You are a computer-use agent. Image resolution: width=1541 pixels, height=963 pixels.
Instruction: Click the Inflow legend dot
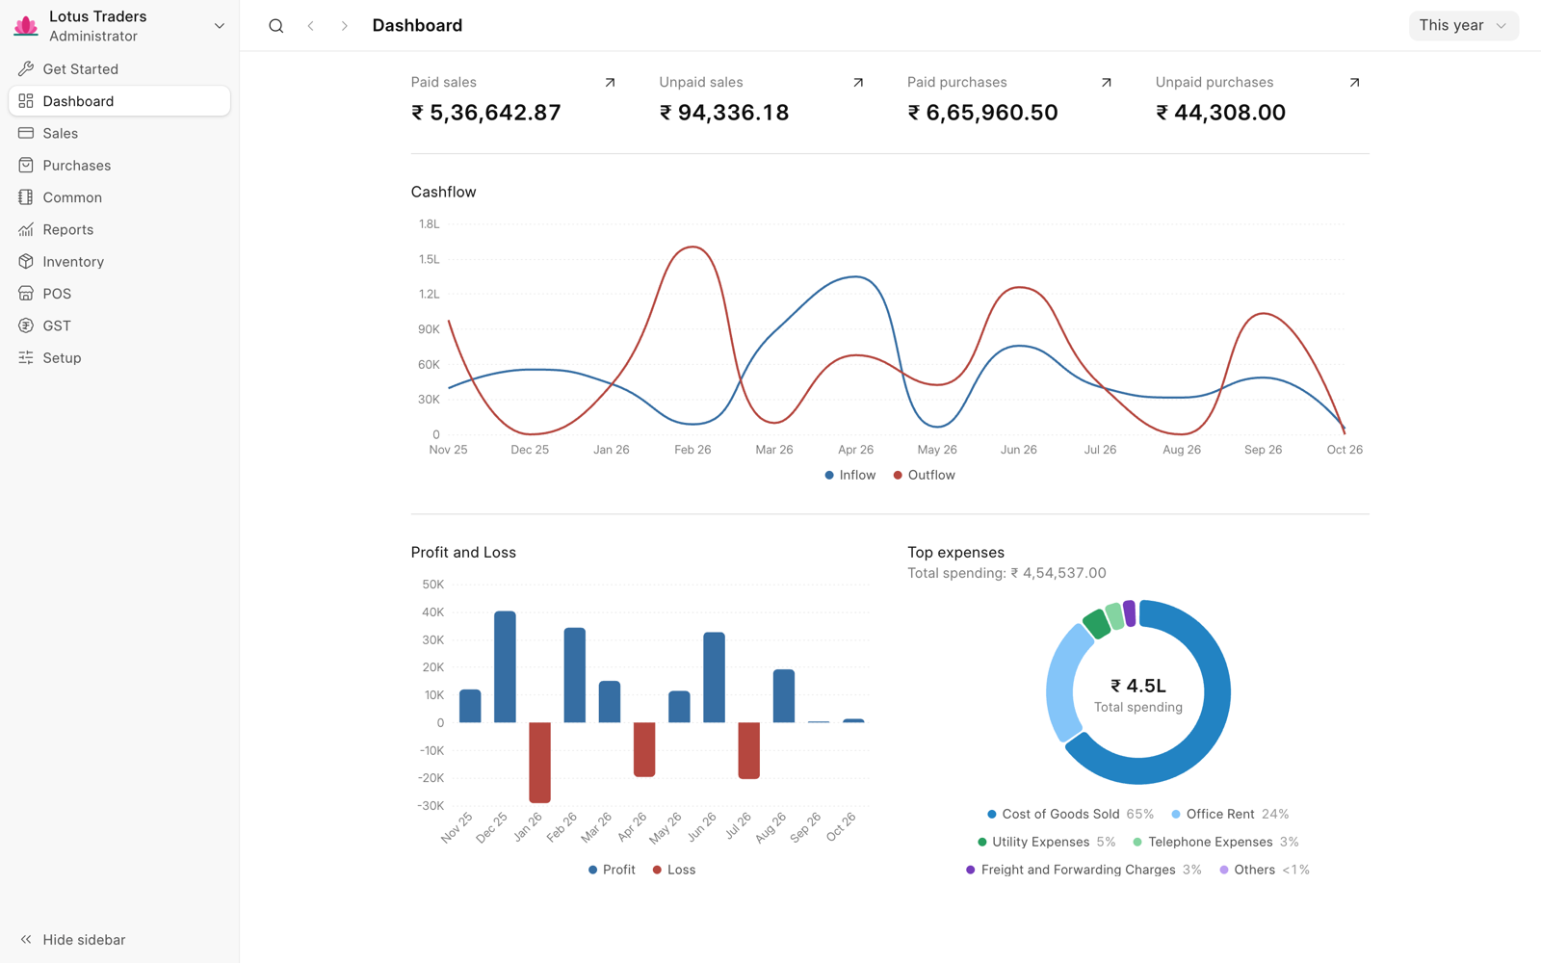[x=829, y=476]
